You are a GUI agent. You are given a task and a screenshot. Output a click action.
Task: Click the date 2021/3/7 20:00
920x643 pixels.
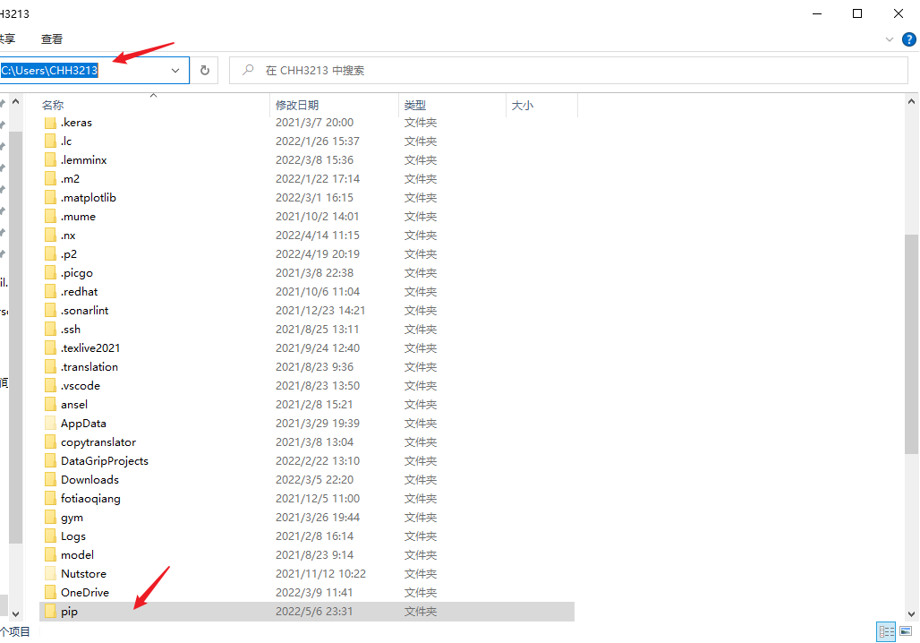click(314, 123)
